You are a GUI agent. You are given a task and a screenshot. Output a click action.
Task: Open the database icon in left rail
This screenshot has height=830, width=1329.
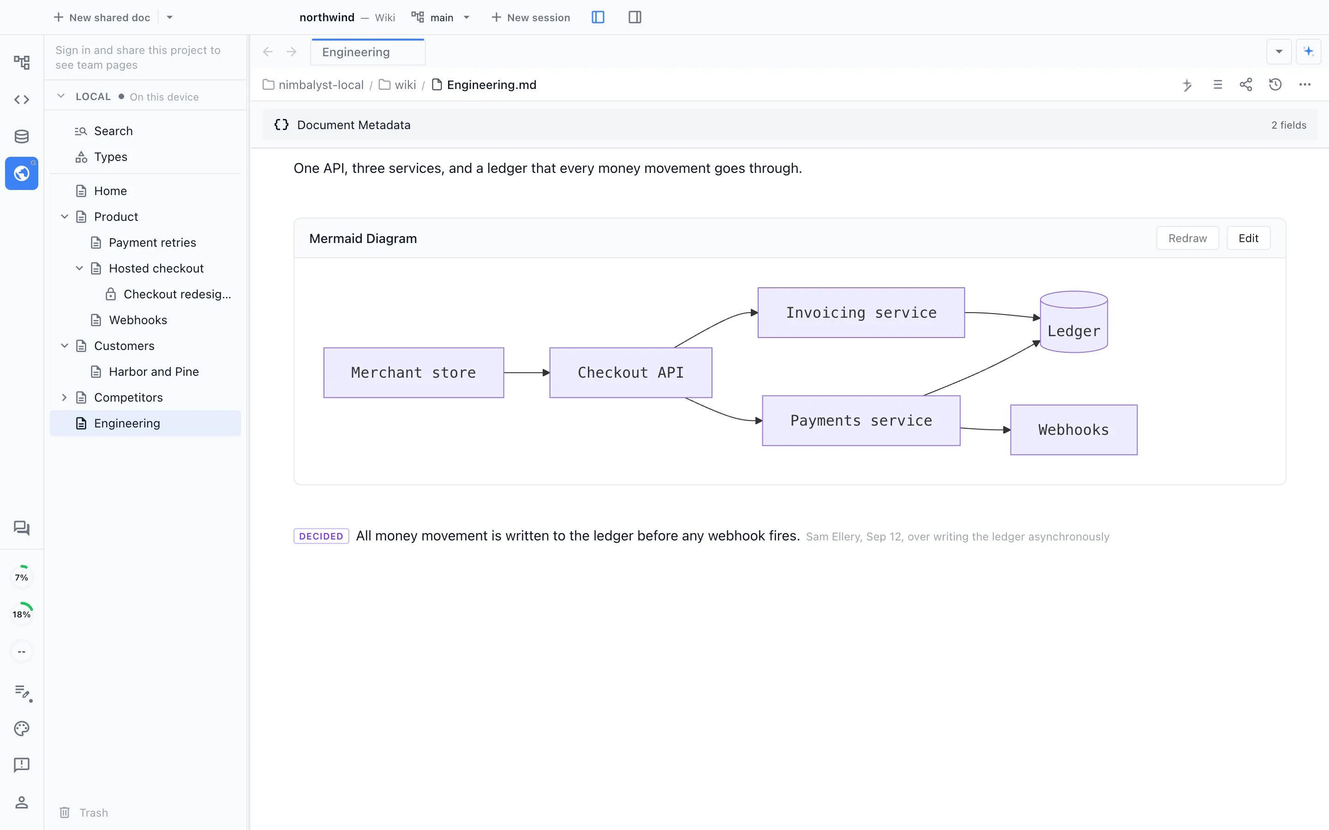click(21, 136)
